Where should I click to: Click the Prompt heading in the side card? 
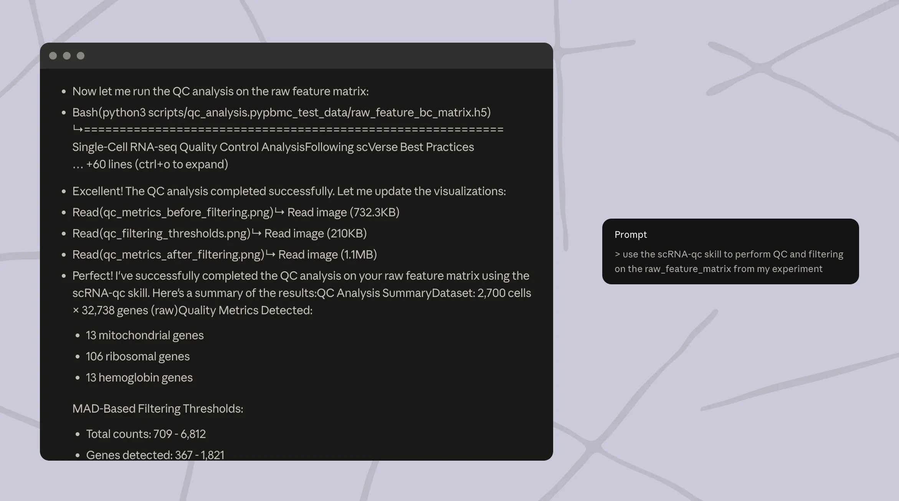click(630, 234)
